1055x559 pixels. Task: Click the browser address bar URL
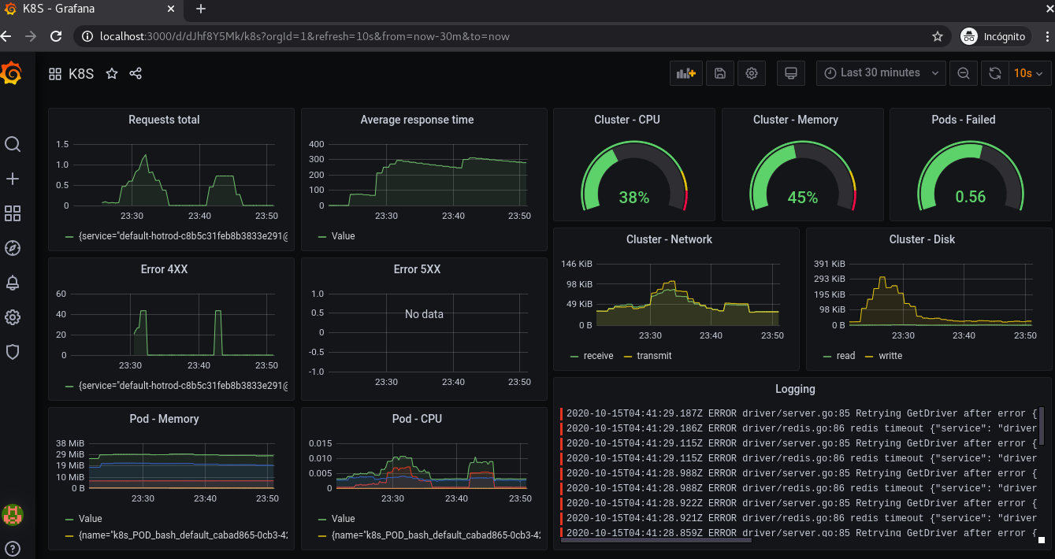tap(305, 36)
